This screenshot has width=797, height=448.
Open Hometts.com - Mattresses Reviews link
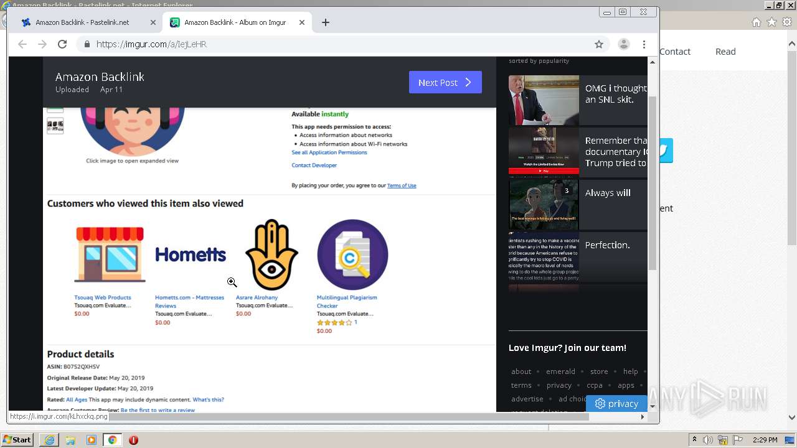[189, 302]
